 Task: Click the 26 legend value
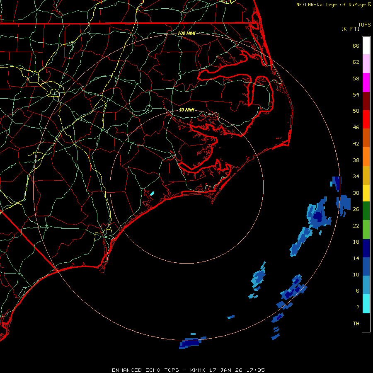[356, 209]
